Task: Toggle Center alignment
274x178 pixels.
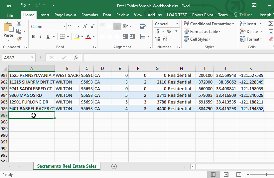Action: pos(110,37)
